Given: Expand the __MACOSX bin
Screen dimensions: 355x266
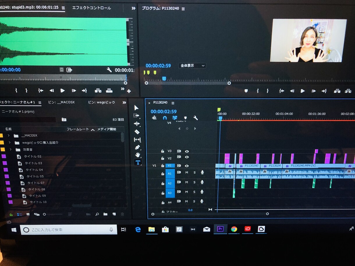Looking at the screenshot, I should [9, 135].
